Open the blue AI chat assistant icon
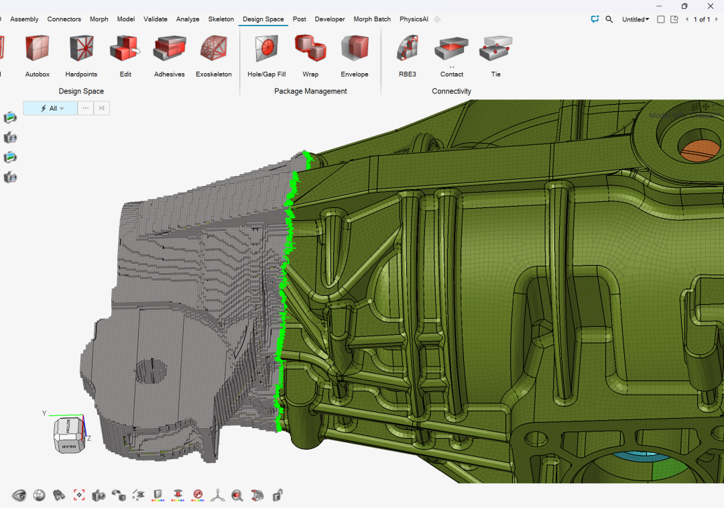 595,19
